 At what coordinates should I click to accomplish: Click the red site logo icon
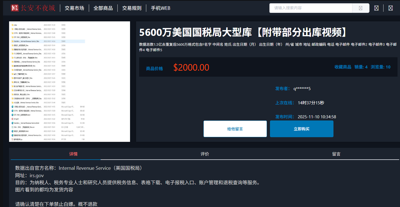pos(15,8)
